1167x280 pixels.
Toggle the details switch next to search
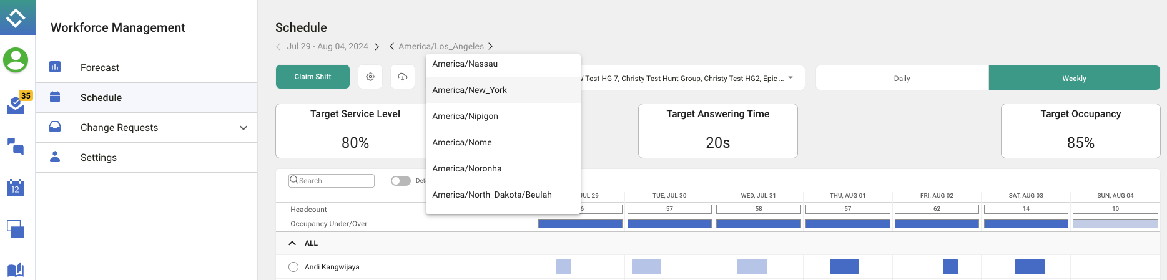tap(400, 181)
